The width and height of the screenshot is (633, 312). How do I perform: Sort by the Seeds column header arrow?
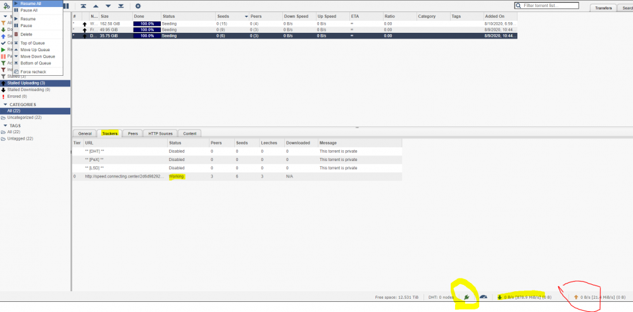click(246, 16)
